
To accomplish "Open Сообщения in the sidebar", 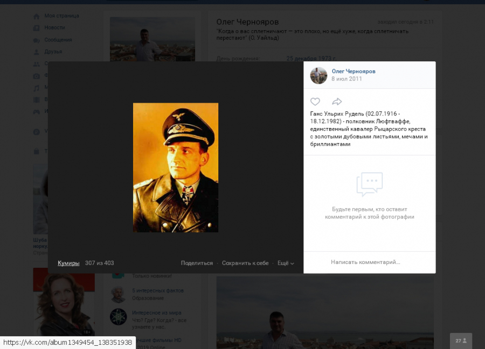I will coord(58,39).
